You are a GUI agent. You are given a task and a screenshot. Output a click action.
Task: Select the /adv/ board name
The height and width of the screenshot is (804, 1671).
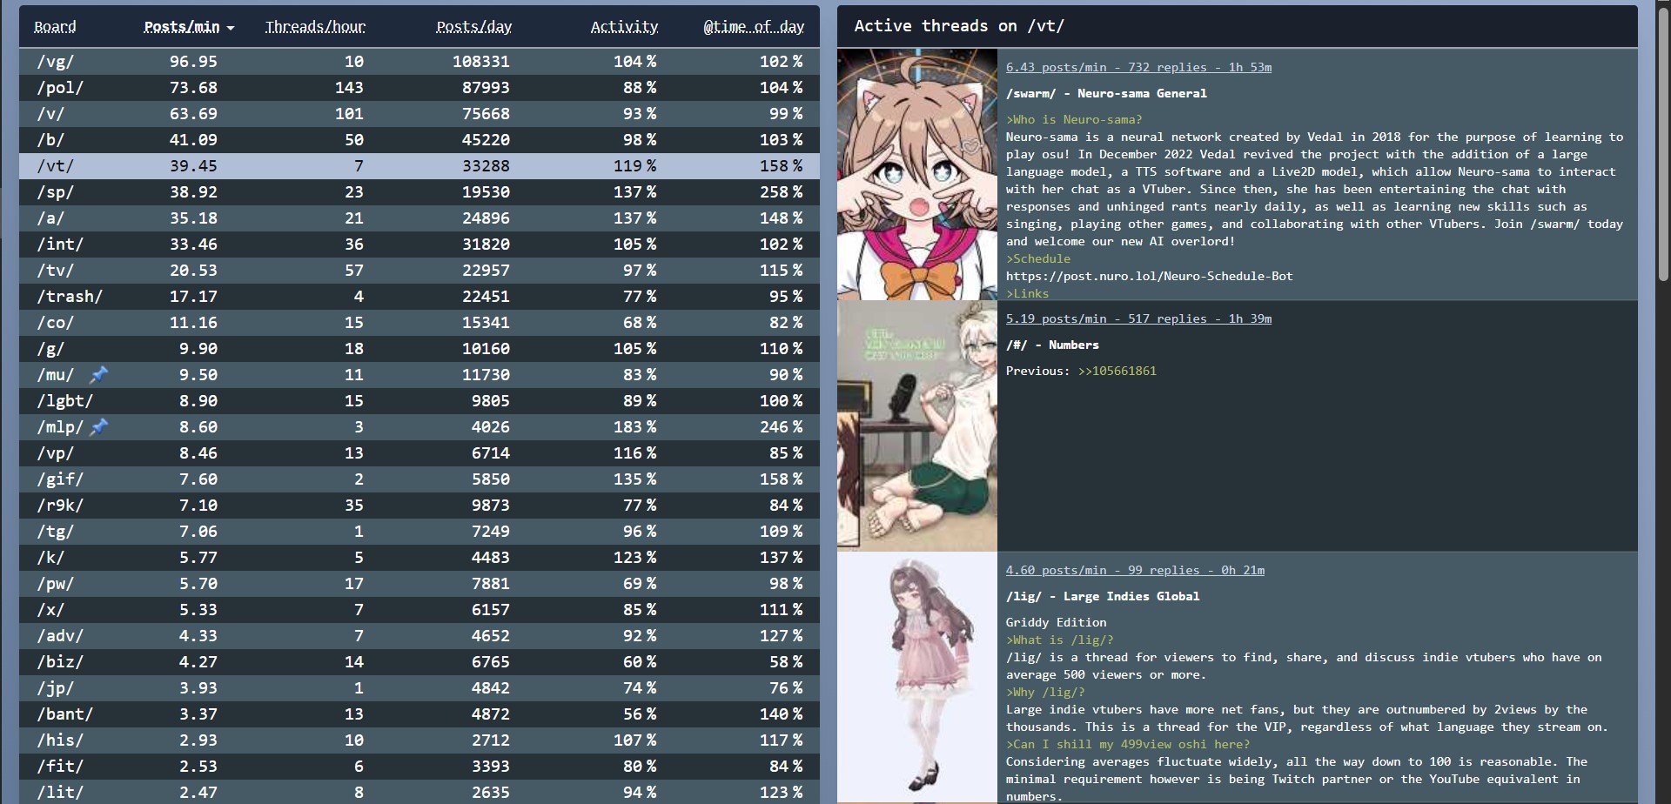click(x=60, y=636)
